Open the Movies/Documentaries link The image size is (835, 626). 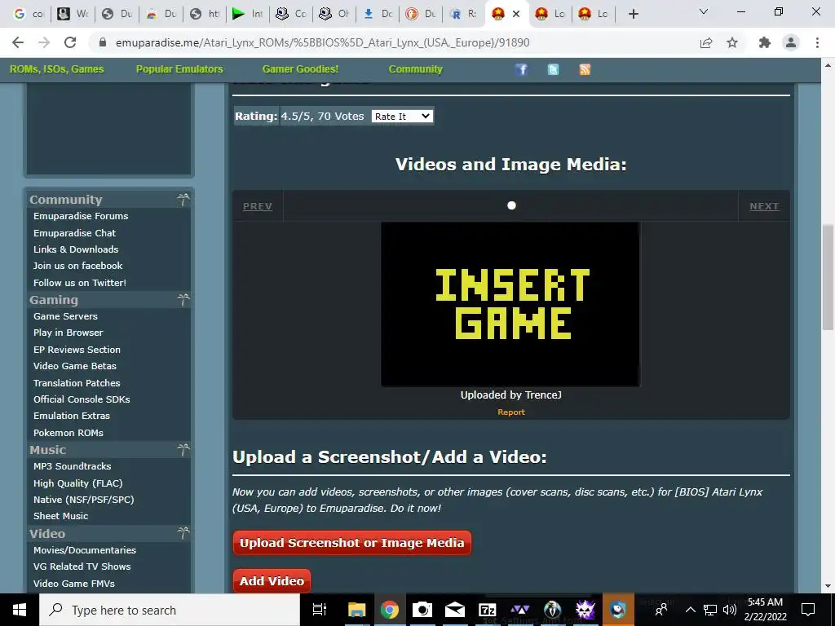(x=85, y=550)
